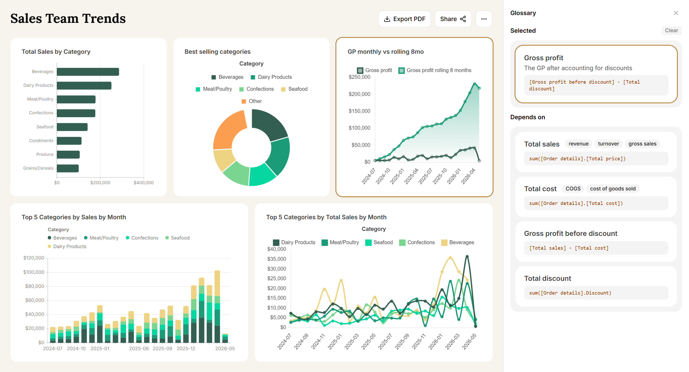689x372 pixels.
Task: Open the Total cost dependency card
Action: [x=596, y=197]
